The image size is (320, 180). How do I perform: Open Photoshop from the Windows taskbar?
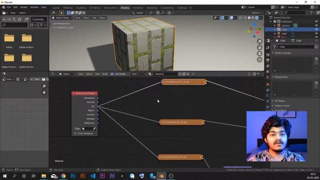click(73, 176)
